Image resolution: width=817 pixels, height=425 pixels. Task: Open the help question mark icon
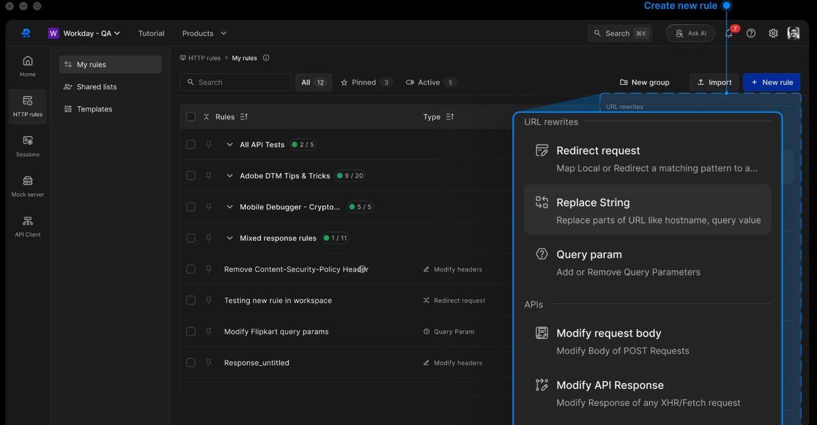point(751,33)
